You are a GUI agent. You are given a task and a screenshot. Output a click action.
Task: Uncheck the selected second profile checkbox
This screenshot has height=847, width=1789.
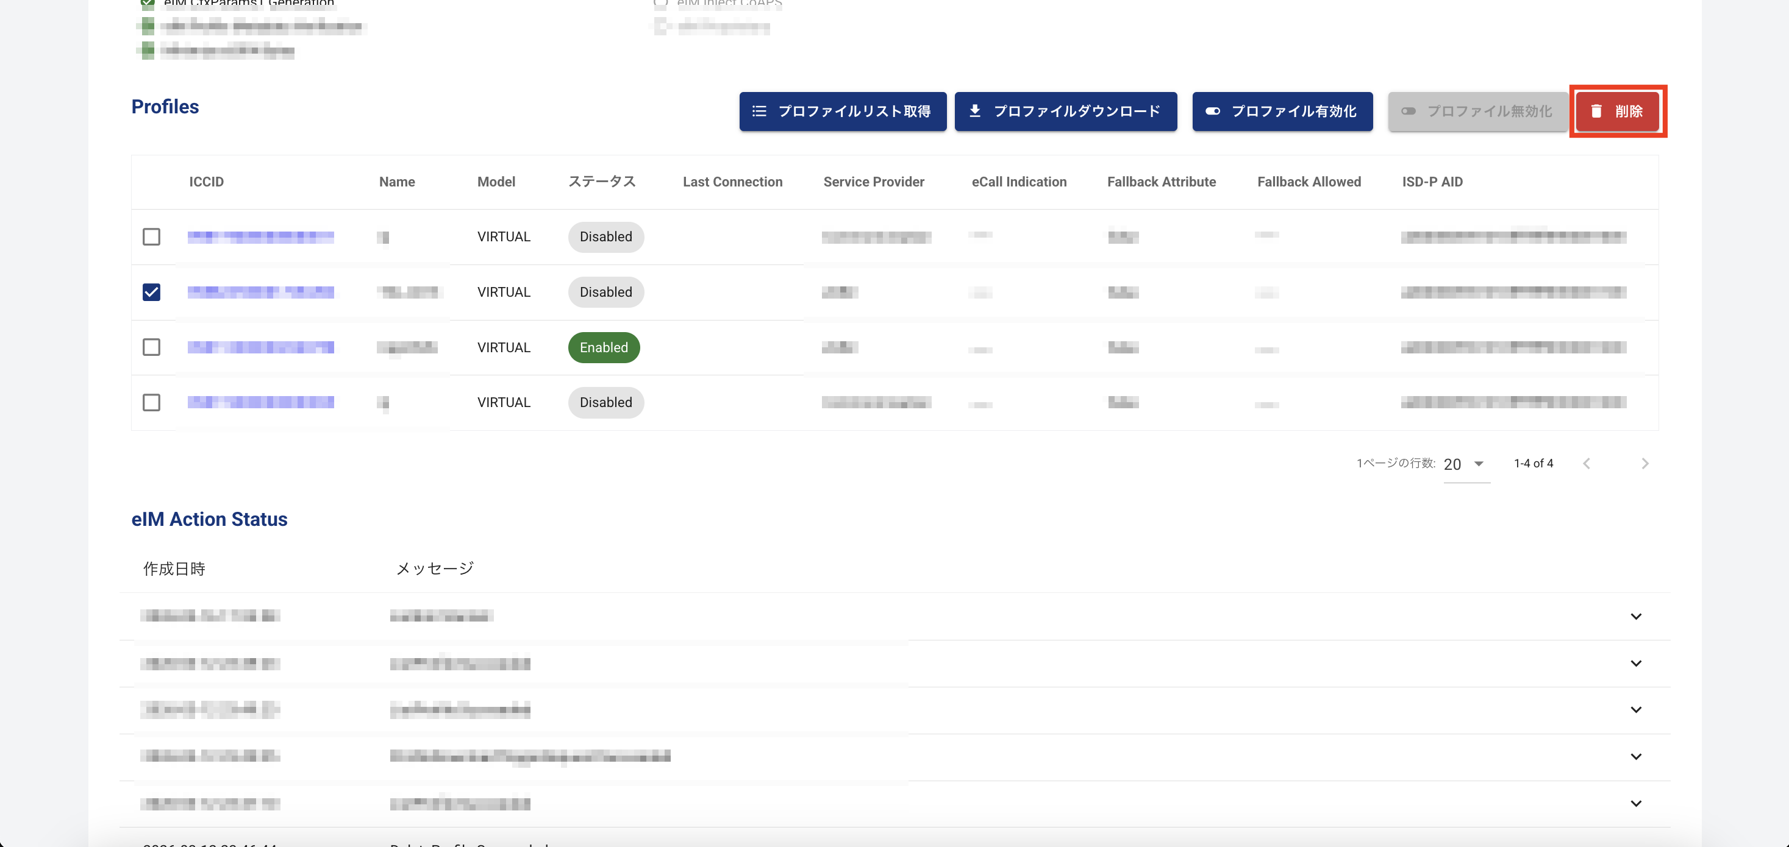[x=151, y=292]
